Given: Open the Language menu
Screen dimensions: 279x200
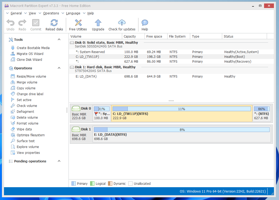Looking at the screenshot, I should click(x=73, y=13).
